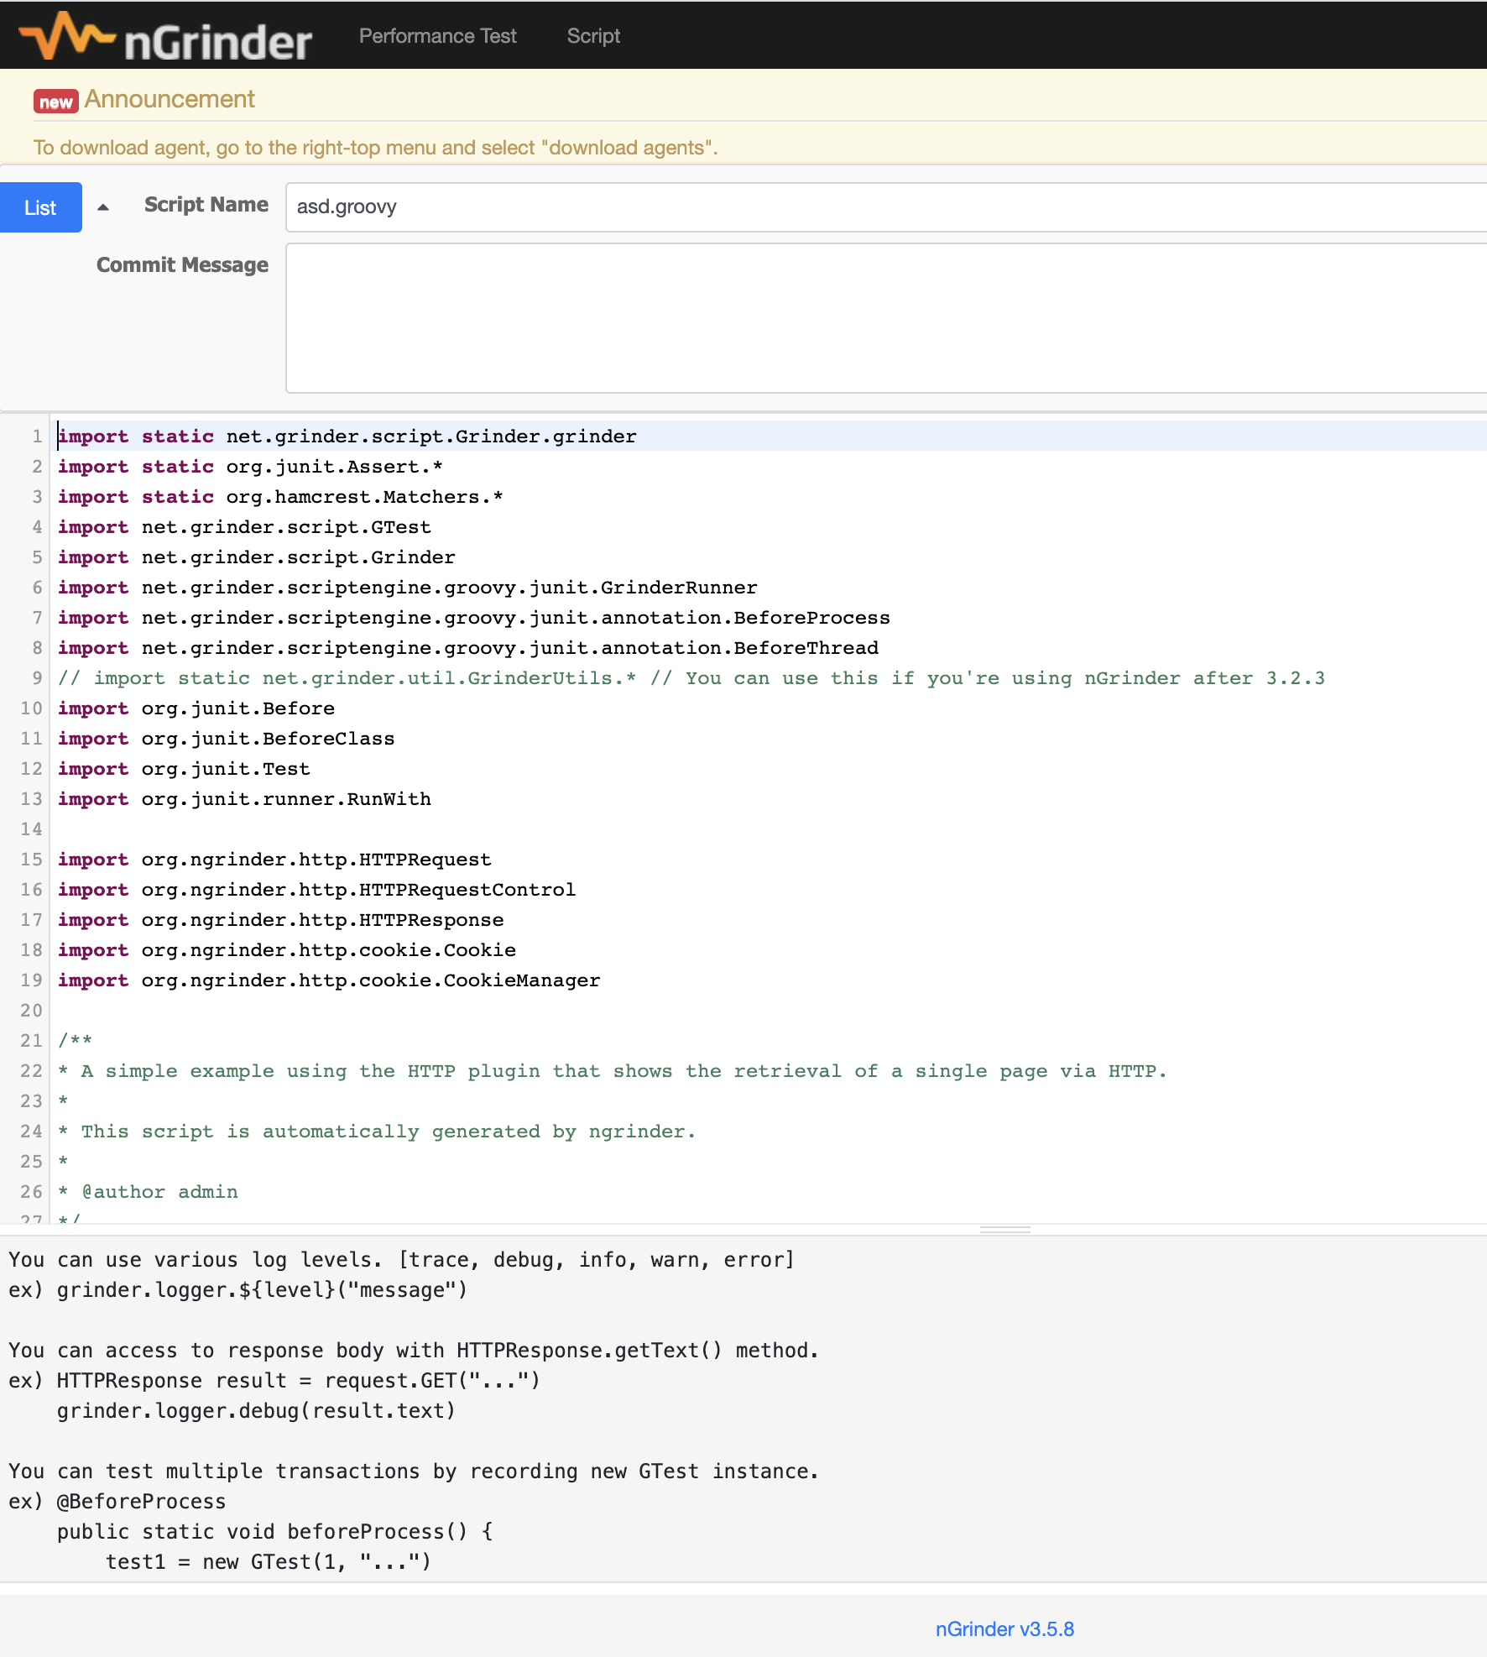Click the import net.grinder.script.Grinder line

click(x=257, y=557)
